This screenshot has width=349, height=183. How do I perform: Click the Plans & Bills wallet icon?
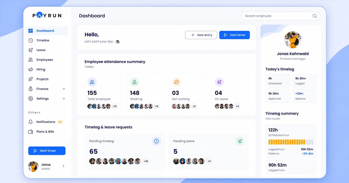coord(31,132)
